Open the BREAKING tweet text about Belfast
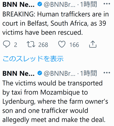 tap(55, 23)
